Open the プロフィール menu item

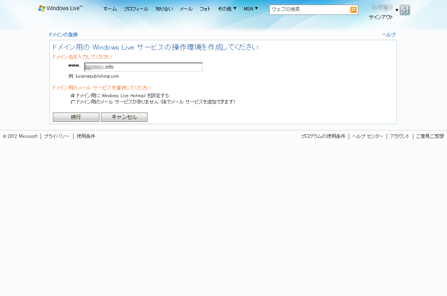136,9
